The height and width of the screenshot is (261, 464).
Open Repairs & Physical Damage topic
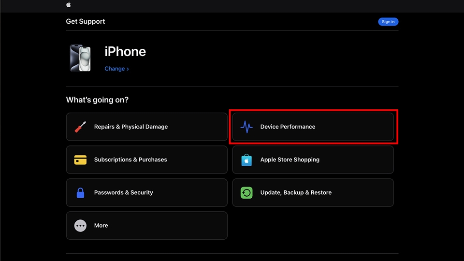pyautogui.click(x=147, y=127)
